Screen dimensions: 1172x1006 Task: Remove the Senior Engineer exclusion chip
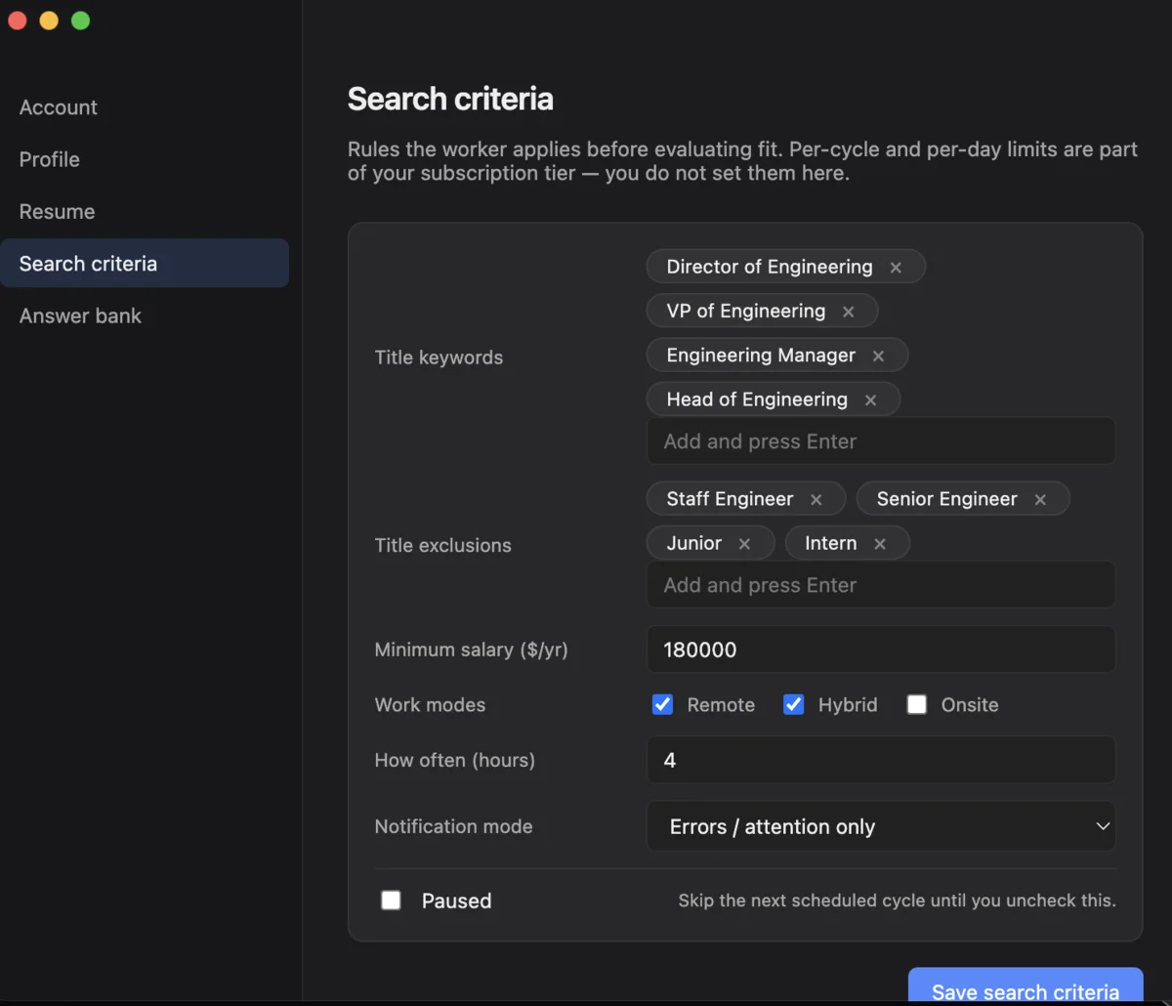point(1040,500)
